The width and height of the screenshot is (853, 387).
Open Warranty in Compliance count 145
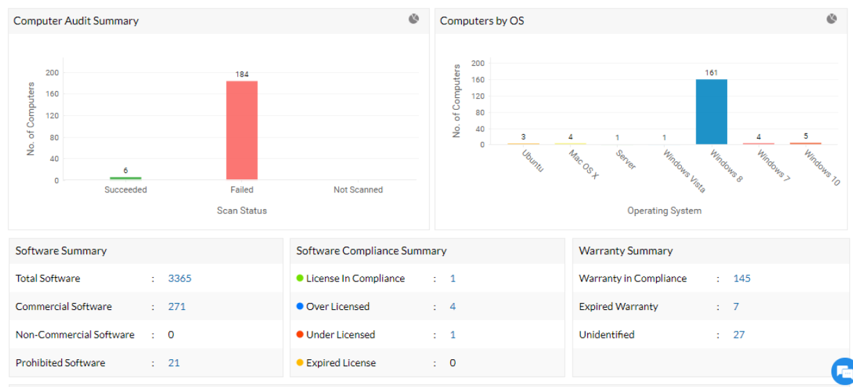click(x=742, y=279)
